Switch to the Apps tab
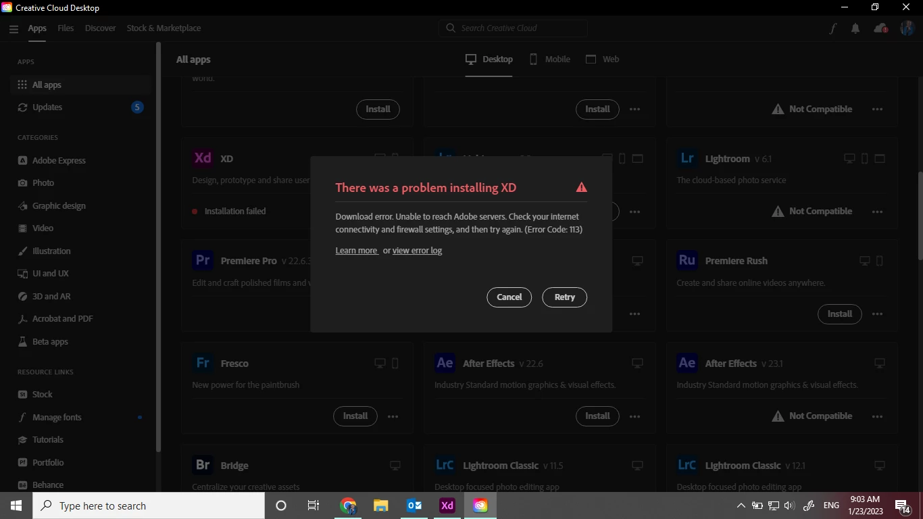Screen dimensions: 923x519 (37, 28)
